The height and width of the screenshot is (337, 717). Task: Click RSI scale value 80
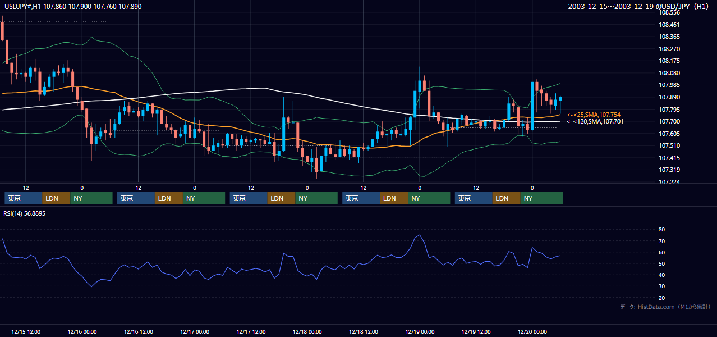(x=662, y=230)
